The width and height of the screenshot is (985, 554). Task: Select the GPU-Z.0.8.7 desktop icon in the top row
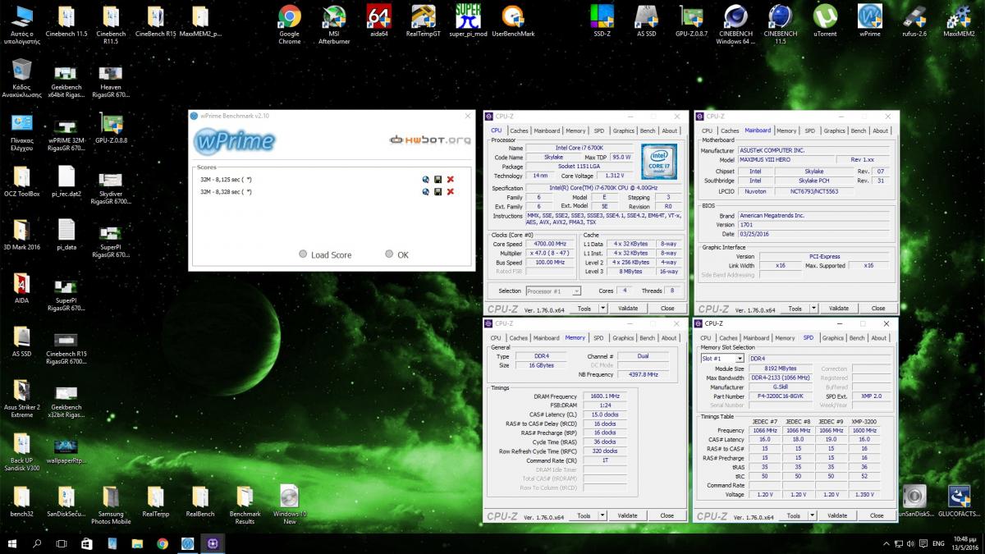[x=691, y=21]
